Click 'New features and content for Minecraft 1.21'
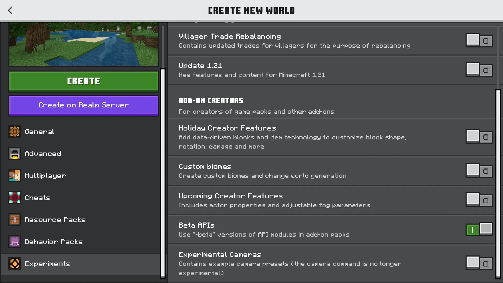Viewport: 503px width, 283px height. coord(252,75)
